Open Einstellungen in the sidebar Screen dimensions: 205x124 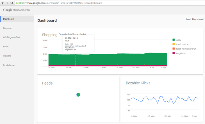pos(9,65)
